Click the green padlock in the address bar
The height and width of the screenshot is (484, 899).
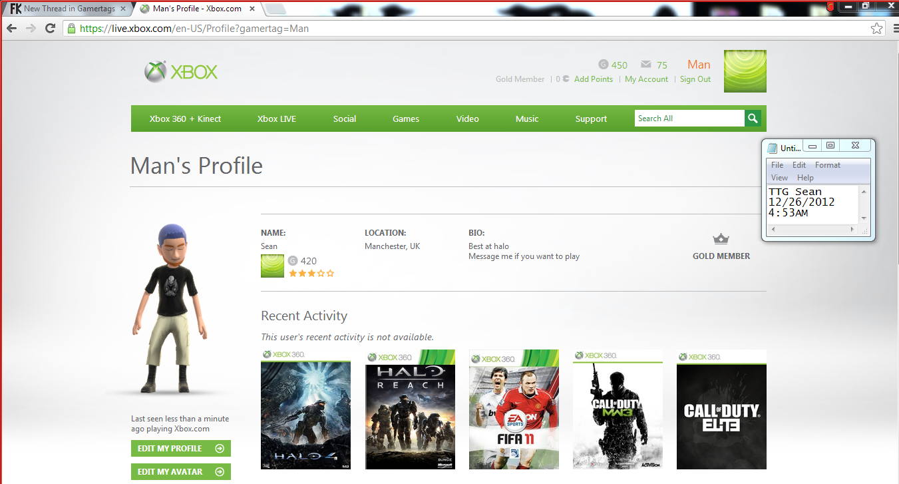(71, 29)
